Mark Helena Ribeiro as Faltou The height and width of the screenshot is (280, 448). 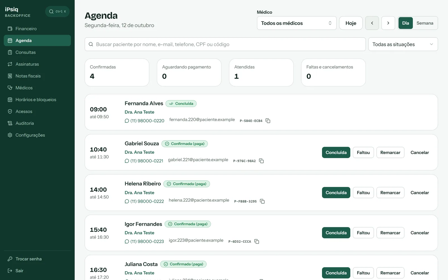(x=363, y=193)
